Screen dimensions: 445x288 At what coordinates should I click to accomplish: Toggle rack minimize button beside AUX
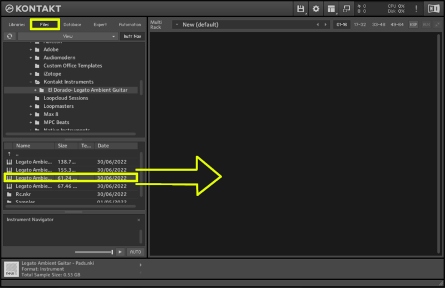tap(437, 24)
